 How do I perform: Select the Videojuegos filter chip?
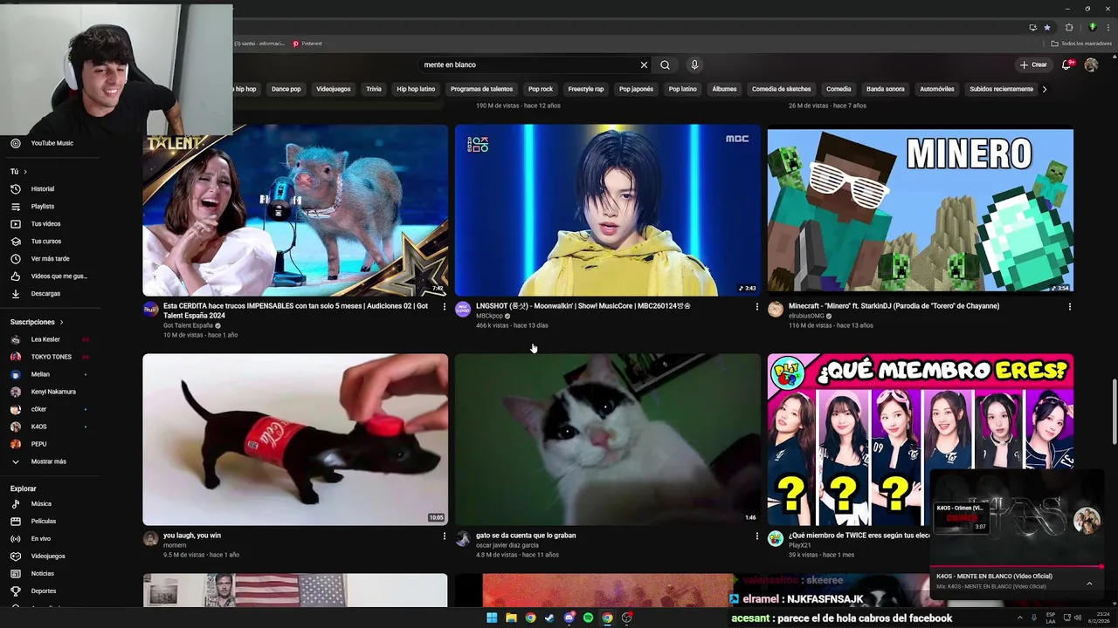tap(333, 89)
